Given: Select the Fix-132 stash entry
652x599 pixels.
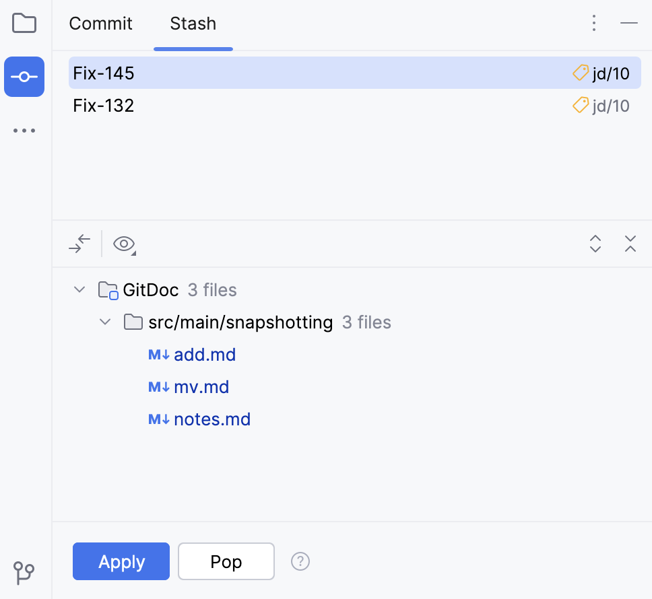Looking at the screenshot, I should pyautogui.click(x=104, y=106).
